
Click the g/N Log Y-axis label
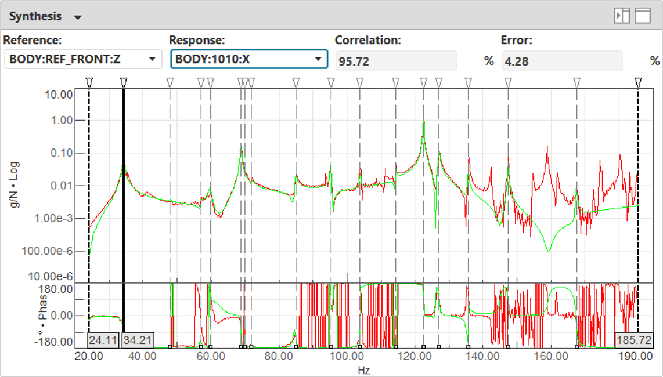17,186
